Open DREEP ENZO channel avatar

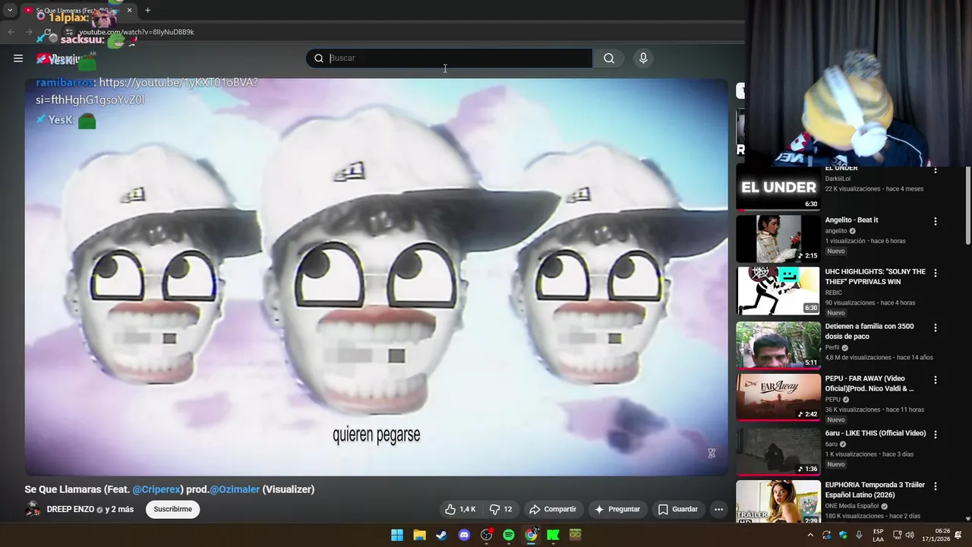33,509
